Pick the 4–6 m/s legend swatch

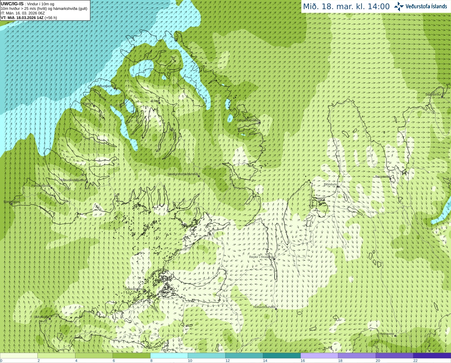(94, 356)
